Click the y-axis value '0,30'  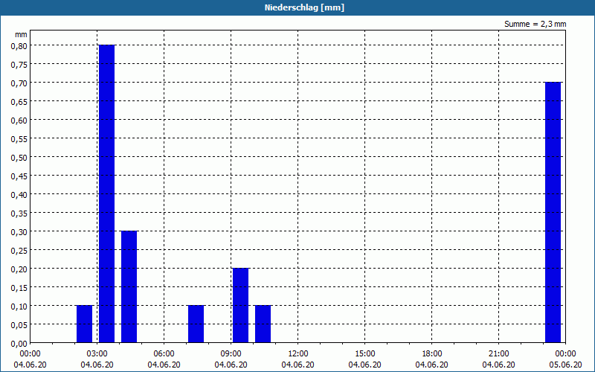(19, 232)
